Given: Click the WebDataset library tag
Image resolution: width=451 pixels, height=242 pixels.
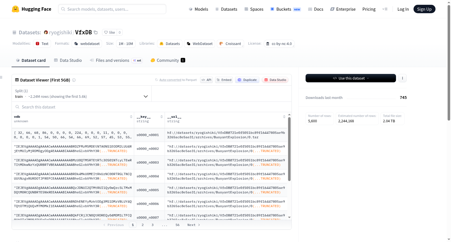Looking at the screenshot, I should 200,44.
